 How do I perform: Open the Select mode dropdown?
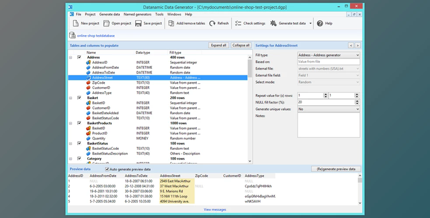(x=329, y=82)
